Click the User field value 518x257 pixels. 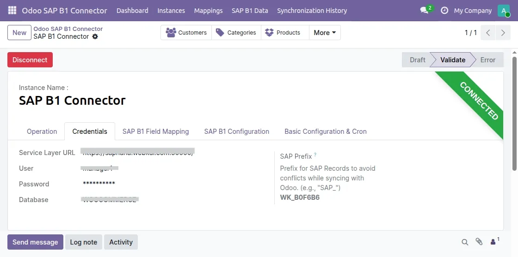click(x=99, y=168)
